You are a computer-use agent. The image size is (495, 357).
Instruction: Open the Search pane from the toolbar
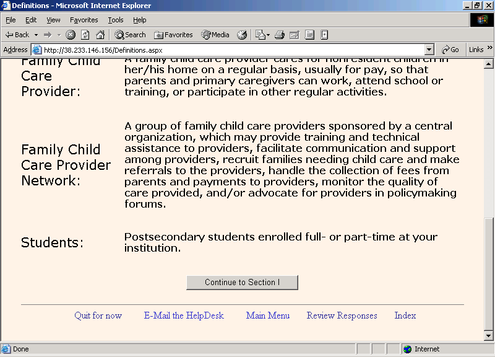130,35
